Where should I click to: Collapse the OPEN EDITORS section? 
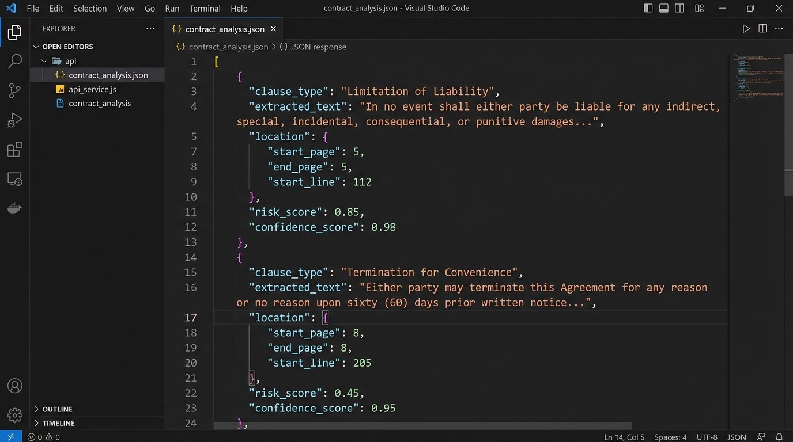point(36,47)
